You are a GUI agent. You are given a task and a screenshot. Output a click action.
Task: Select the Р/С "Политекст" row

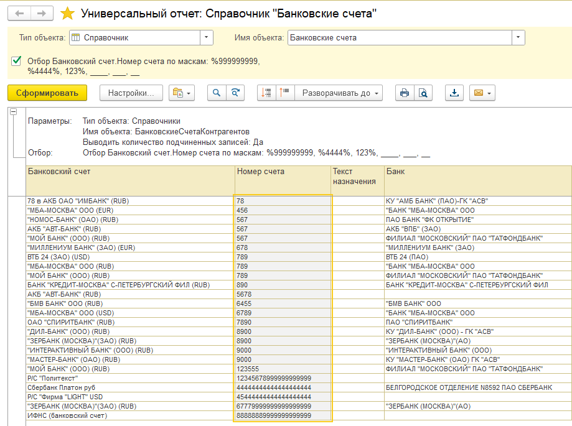click(130, 378)
